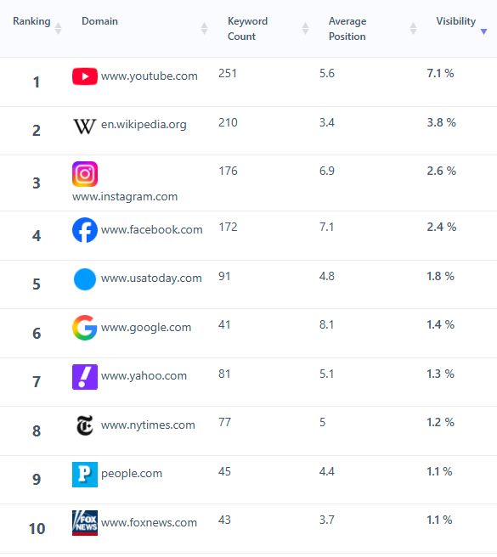Viewport: 497px width, 557px height.
Task: Sort table by Ranking column arrows
Action: [59, 28]
